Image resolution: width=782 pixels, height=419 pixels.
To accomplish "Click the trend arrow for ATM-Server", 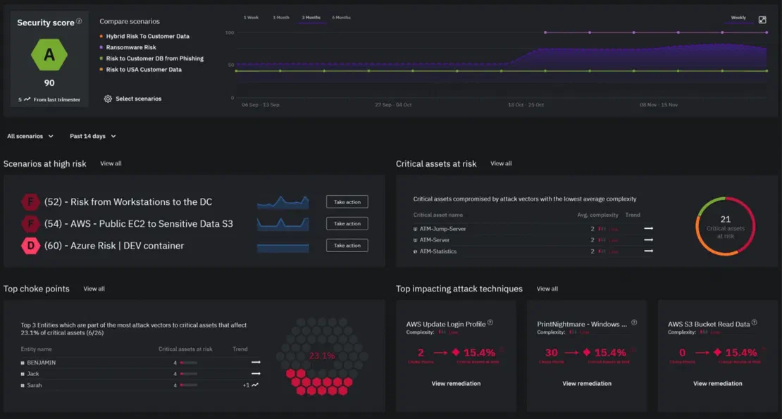I will point(648,240).
